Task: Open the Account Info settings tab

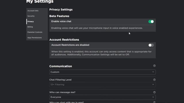Action: (x=37, y=11)
